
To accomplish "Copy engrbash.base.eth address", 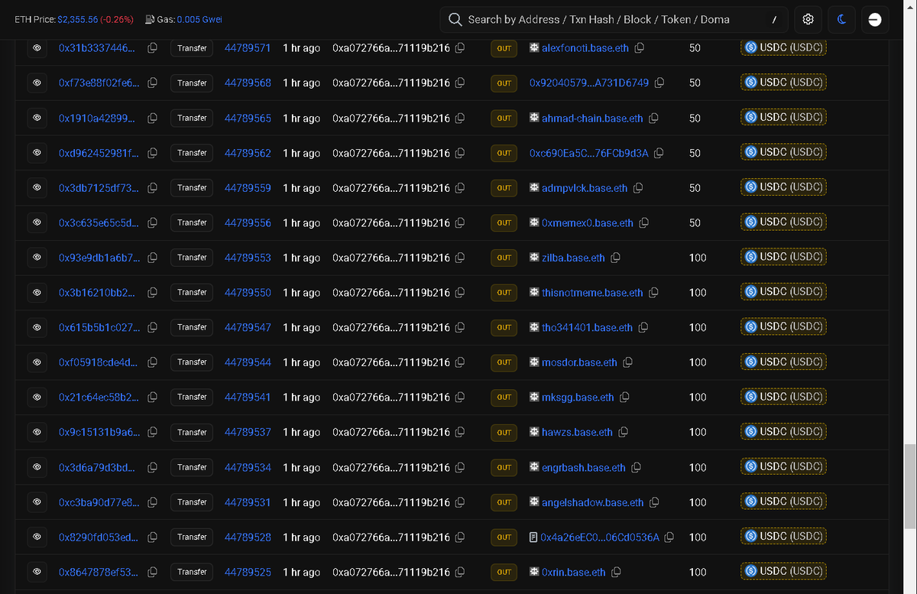I will tap(636, 468).
